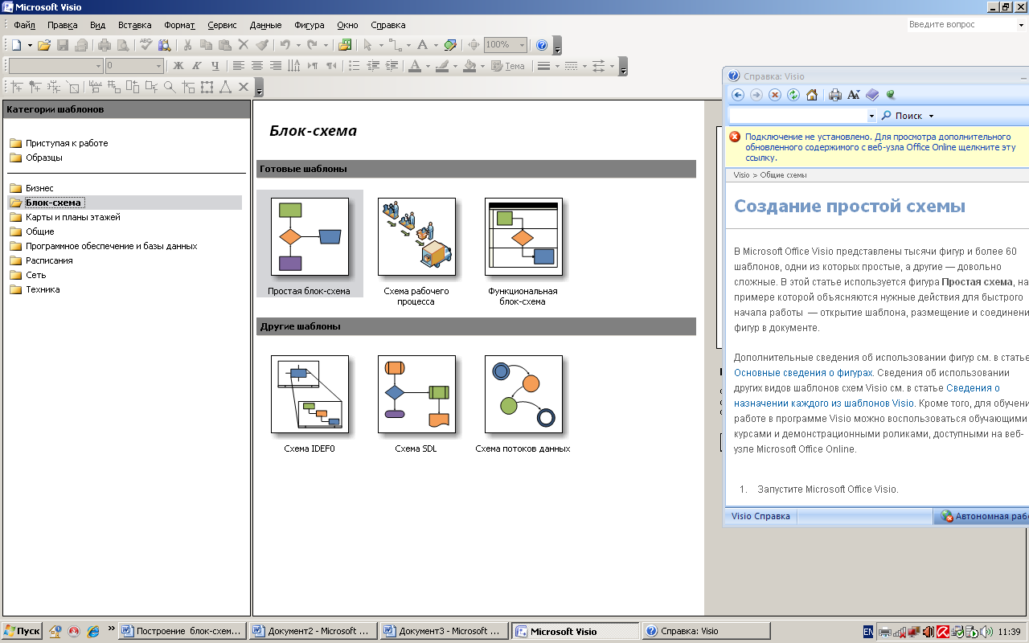Select the Сеть category folder

tap(28, 275)
